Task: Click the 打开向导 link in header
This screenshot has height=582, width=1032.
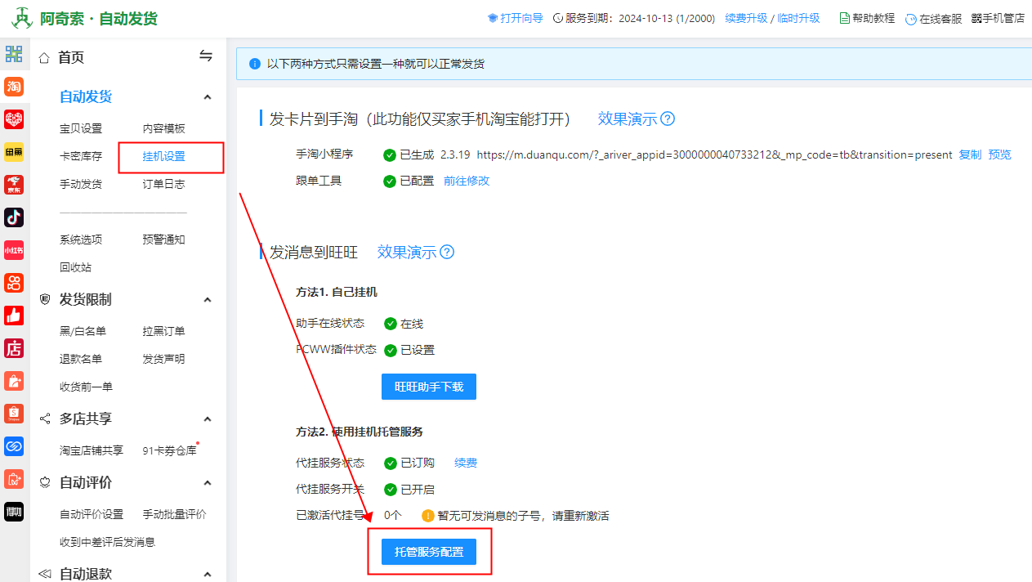Action: click(x=521, y=18)
